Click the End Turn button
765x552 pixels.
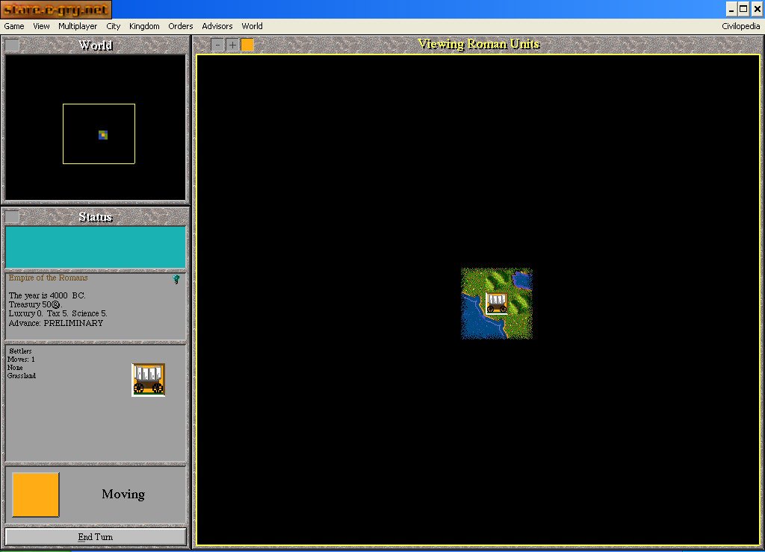(x=96, y=537)
